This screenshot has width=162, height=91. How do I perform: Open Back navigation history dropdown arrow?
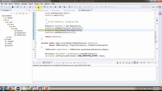(x=111, y=7)
